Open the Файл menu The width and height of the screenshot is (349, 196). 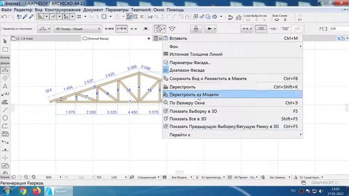pos(6,10)
